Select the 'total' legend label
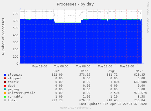The image size is (151, 111). (12, 100)
